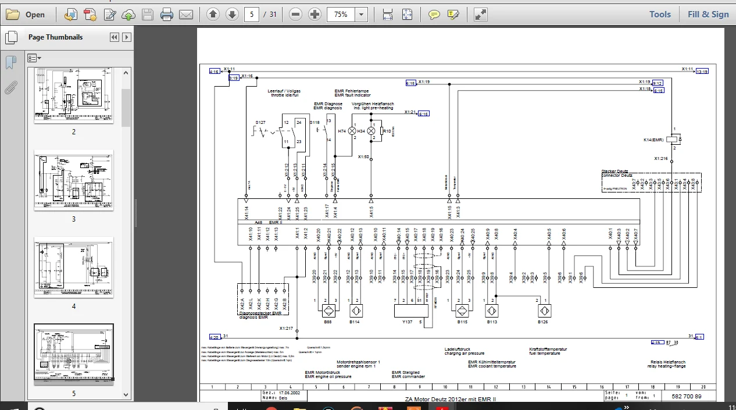736x410 pixels.
Task: Open the zoom level dropdown arrow
Action: click(361, 15)
